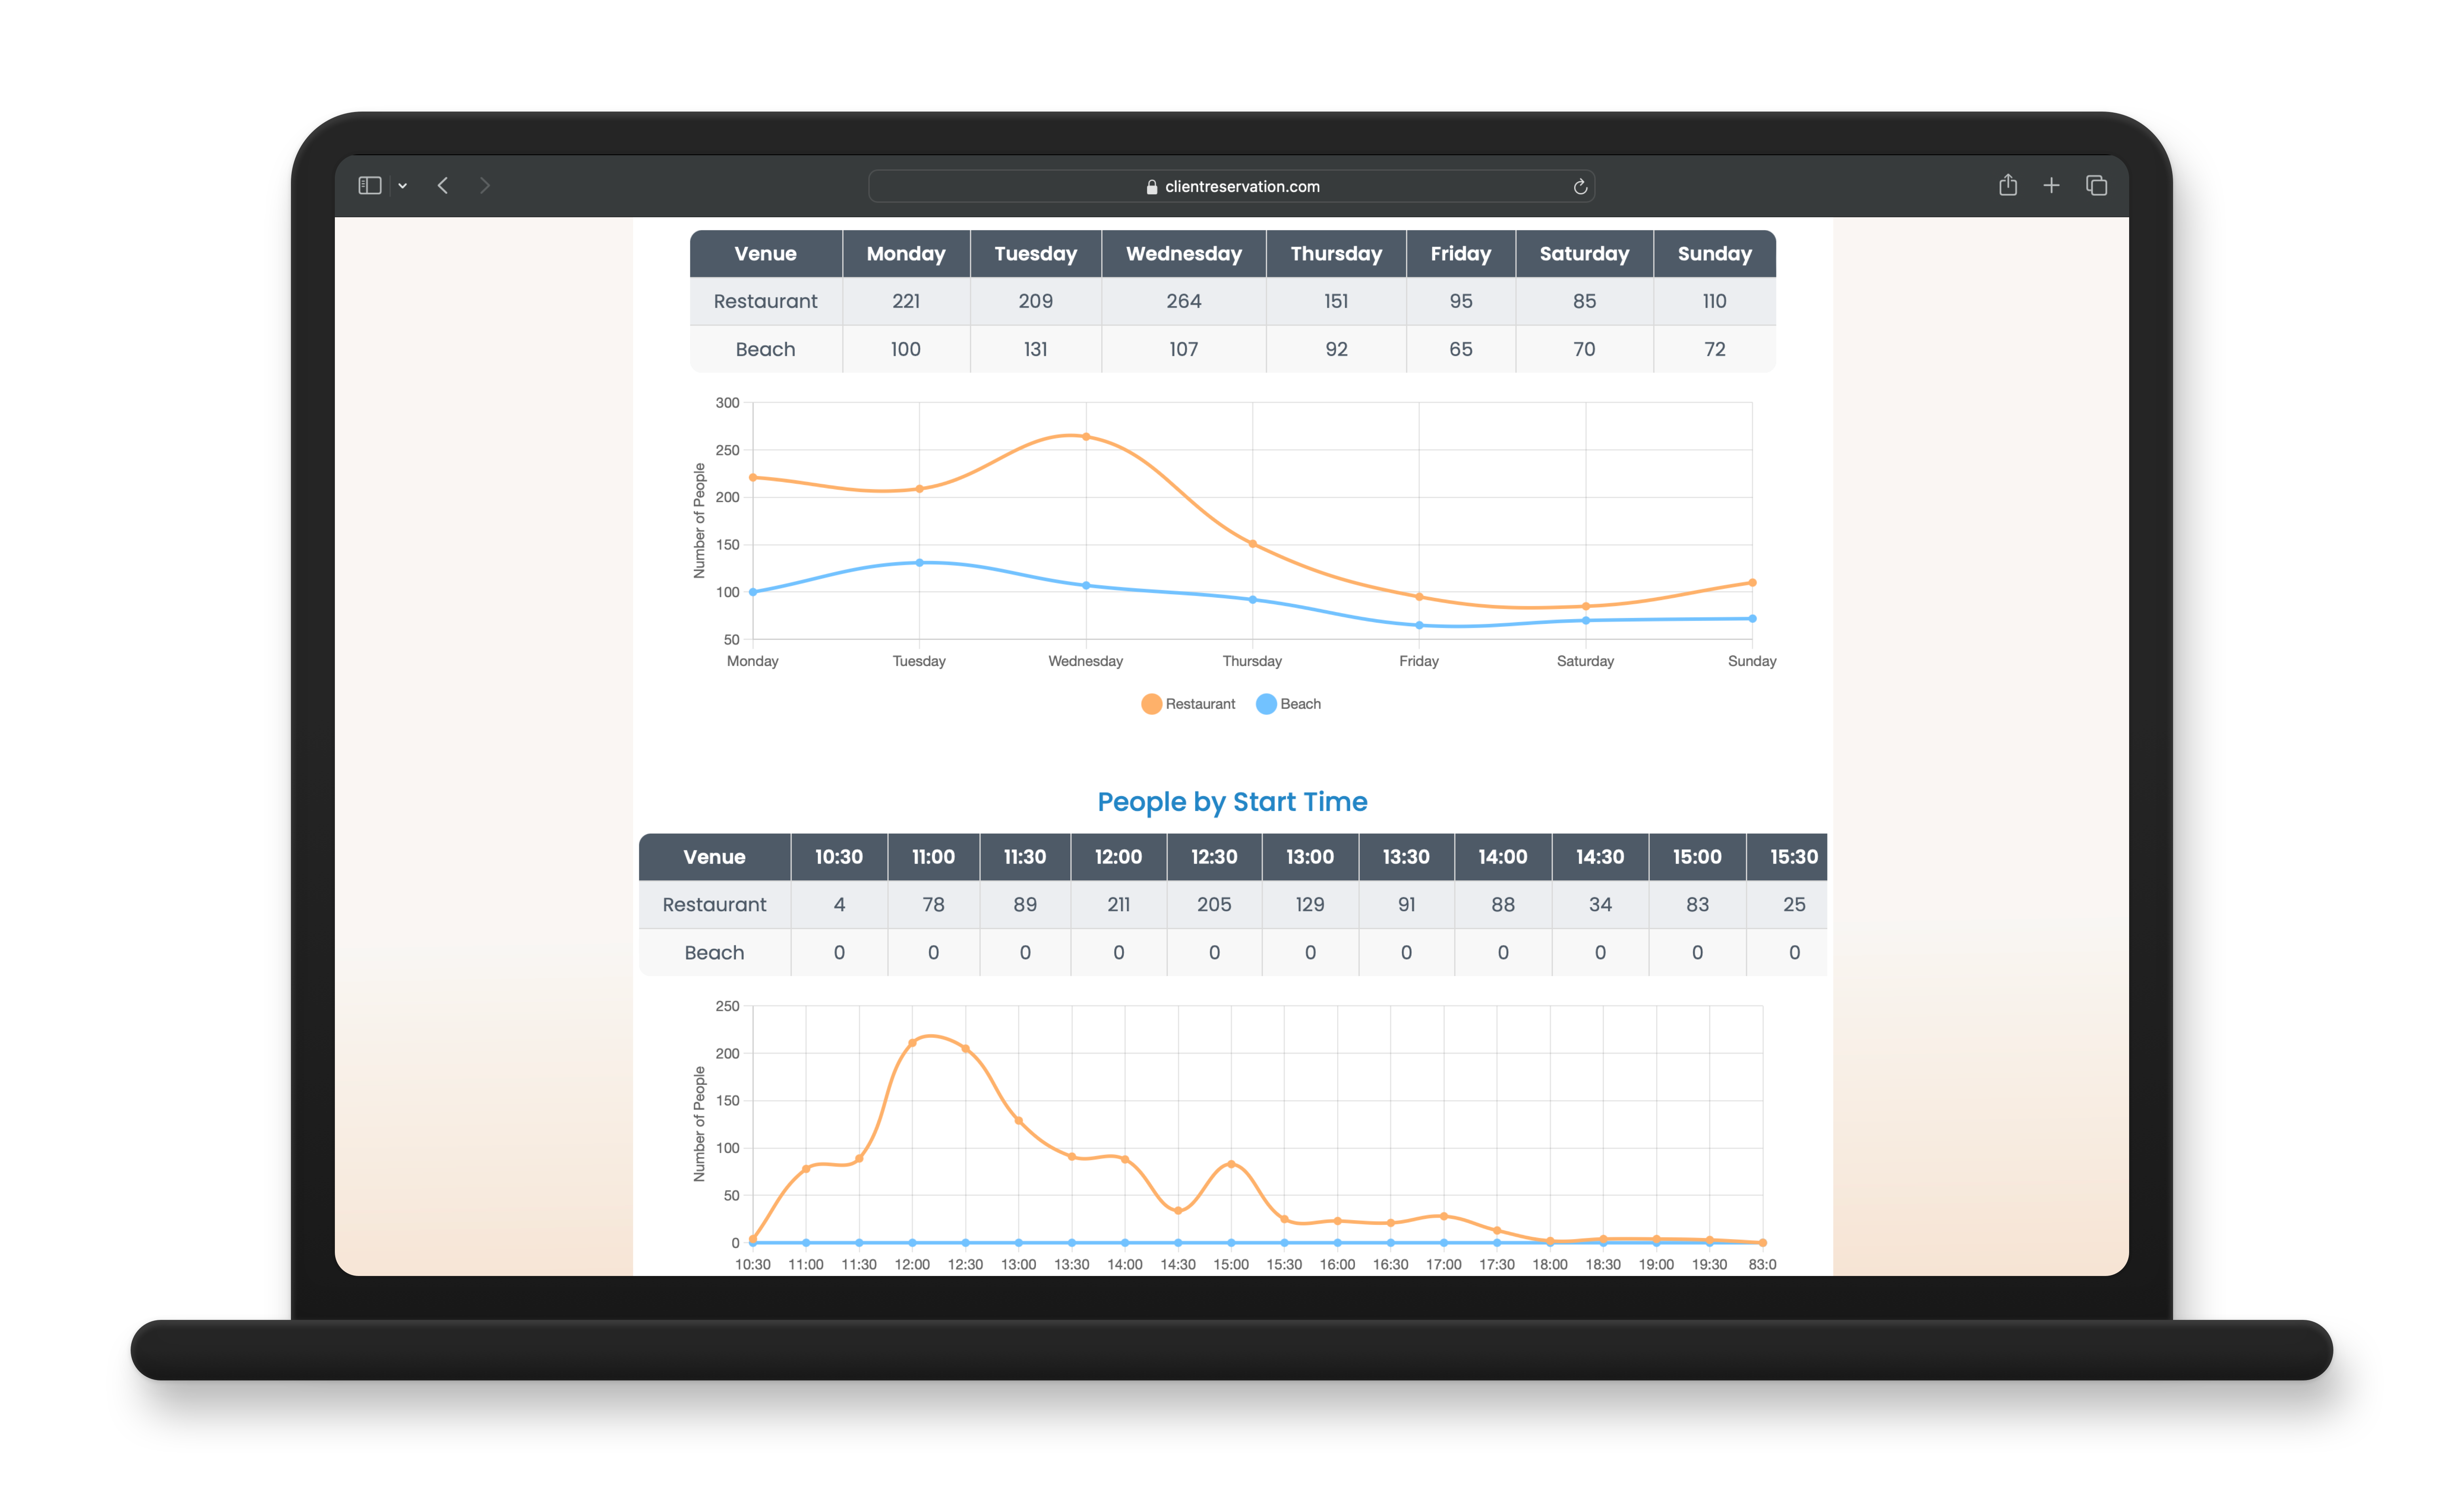Click the 12:00 column header
The width and height of the screenshot is (2464, 1492).
(1118, 857)
